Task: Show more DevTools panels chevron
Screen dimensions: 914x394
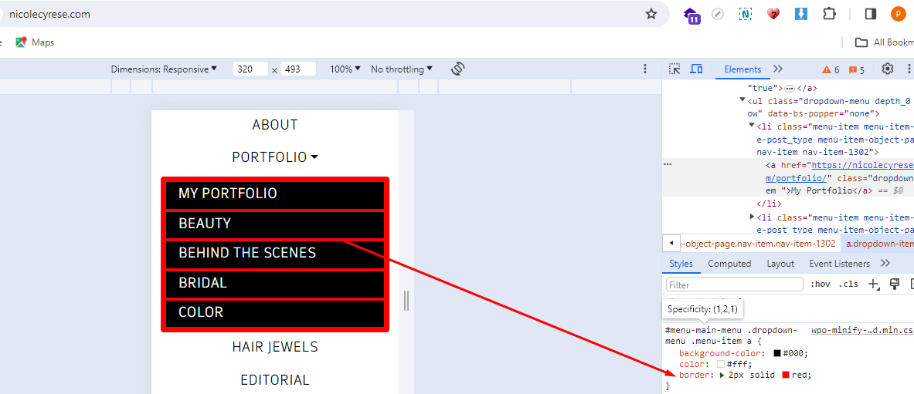Action: (x=777, y=69)
